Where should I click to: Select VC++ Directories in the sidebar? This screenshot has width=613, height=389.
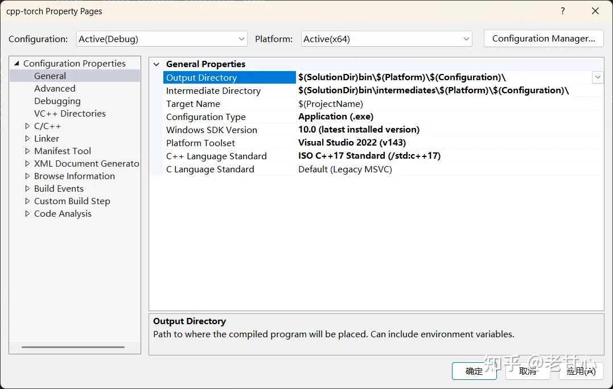tap(69, 113)
